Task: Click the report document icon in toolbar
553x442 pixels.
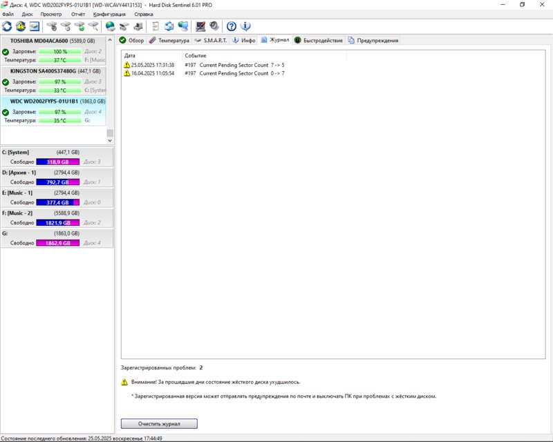Action: [156, 26]
